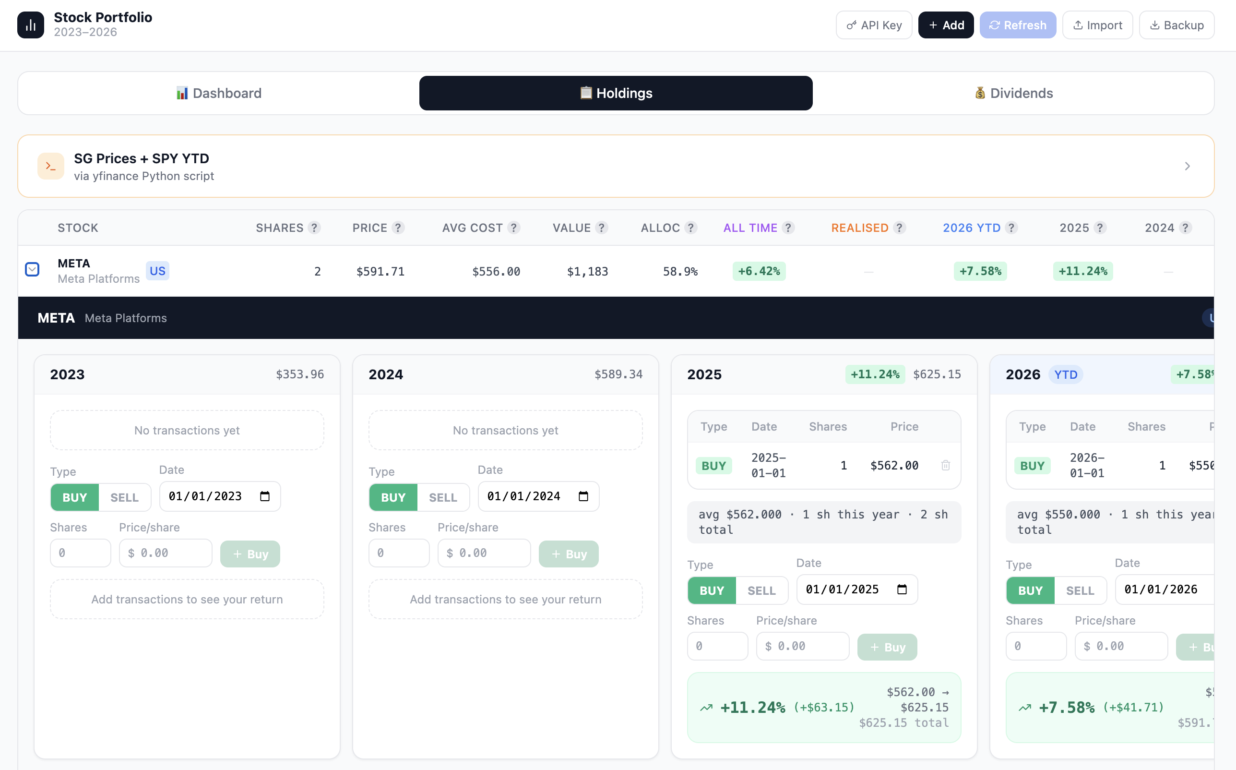Click the Shares field in 2026 card
Screen dimensions: 1236x770
click(x=1036, y=646)
